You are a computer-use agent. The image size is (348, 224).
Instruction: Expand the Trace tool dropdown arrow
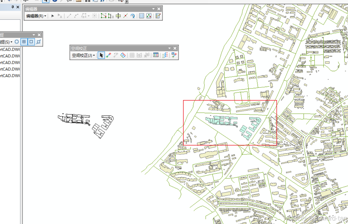coord(89,16)
